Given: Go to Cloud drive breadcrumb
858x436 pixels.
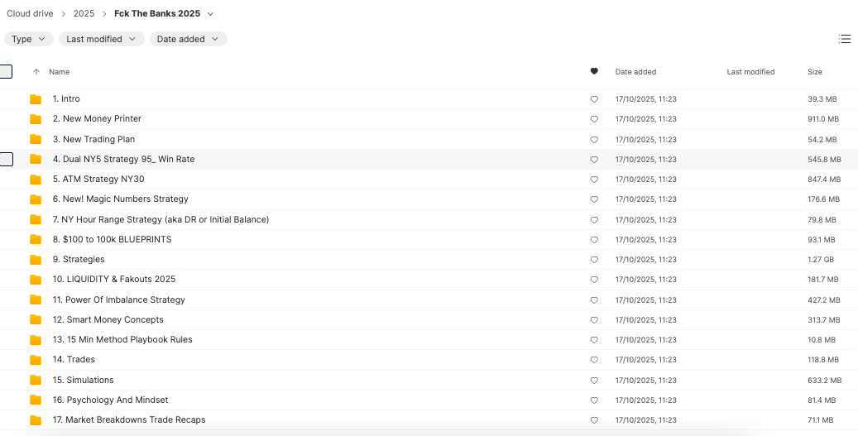Looking at the screenshot, I should (x=30, y=14).
